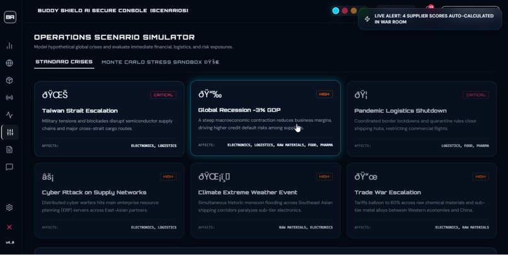This screenshot has height=255, width=508.
Task: Open the activity pulse icon in sidebar
Action: [x=9, y=115]
